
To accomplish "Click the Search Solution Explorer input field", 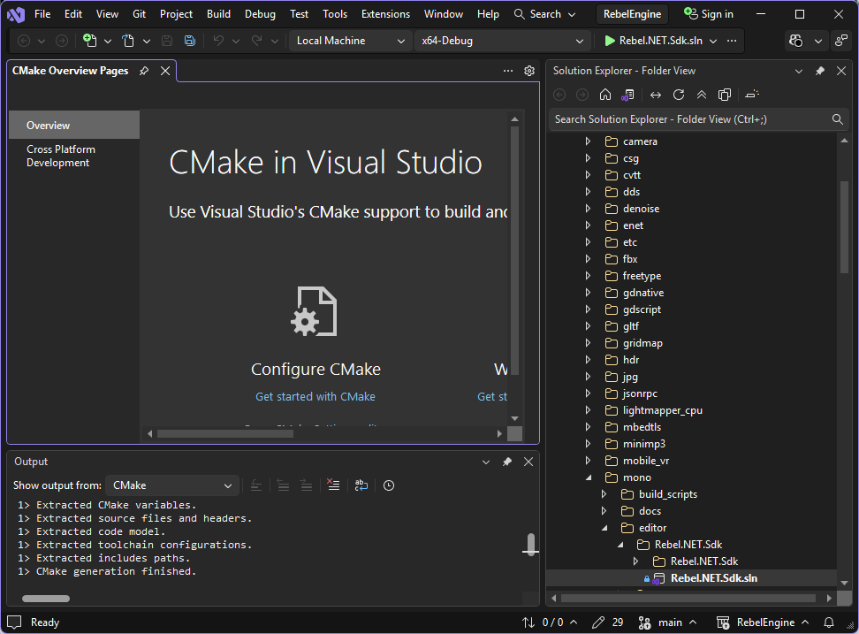I will coord(691,119).
